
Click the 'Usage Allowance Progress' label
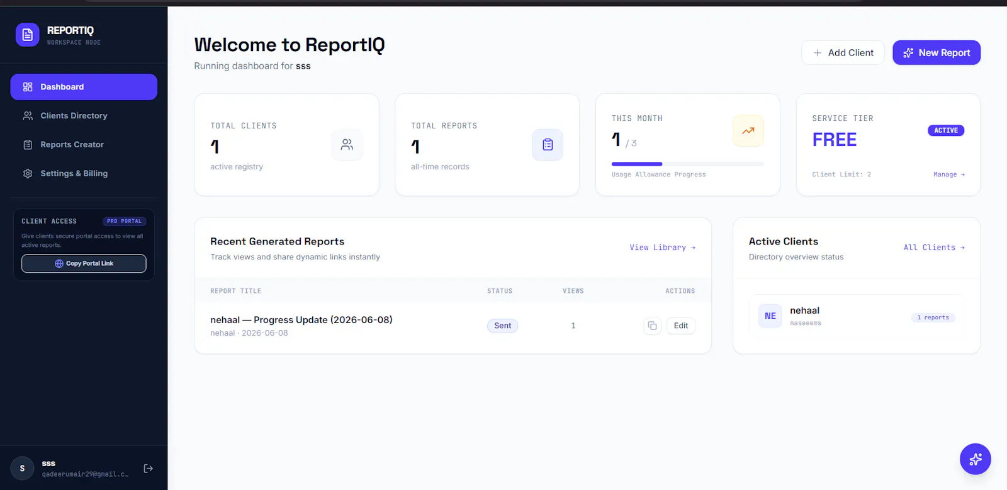pyautogui.click(x=659, y=174)
